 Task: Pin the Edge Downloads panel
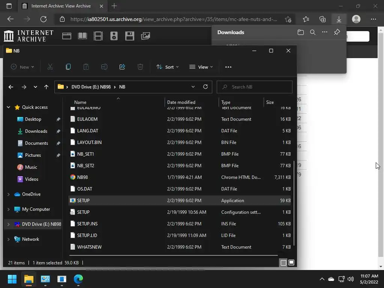(337, 32)
